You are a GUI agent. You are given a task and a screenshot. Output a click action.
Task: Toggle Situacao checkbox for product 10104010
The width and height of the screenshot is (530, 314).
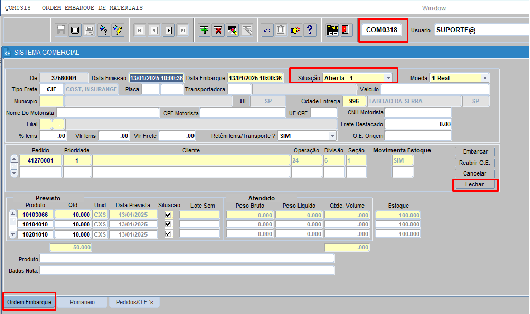click(x=168, y=224)
